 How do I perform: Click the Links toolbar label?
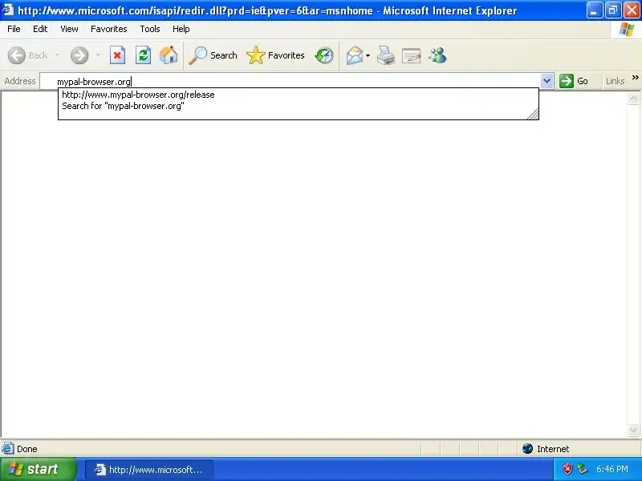pos(615,81)
